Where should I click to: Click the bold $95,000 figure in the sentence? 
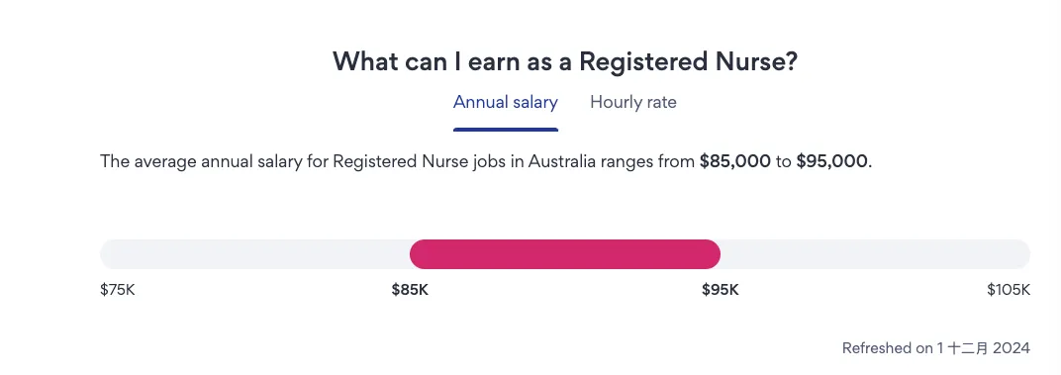coord(831,162)
